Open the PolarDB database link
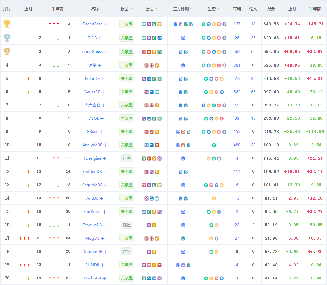This screenshot has height=285, width=327. pyautogui.click(x=93, y=79)
